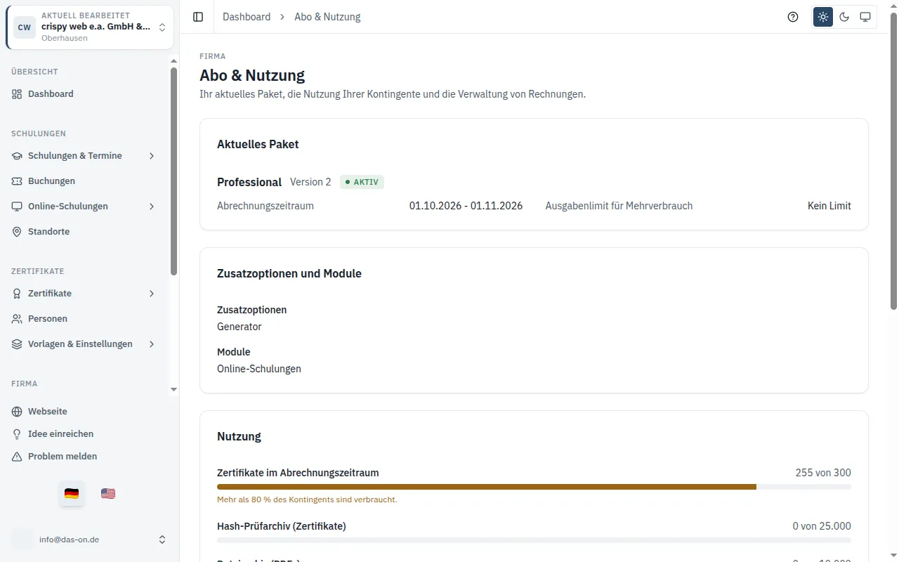
Task: Click the Schulungen & Termine graduation cap icon
Action: [17, 156]
